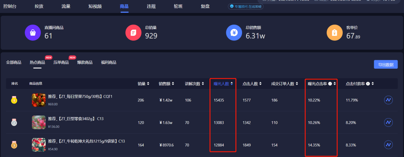Open trend chart for 每日坚果 product row

(388, 100)
